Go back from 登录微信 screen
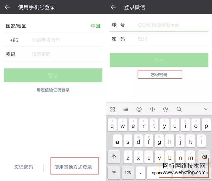This screenshot has width=212, height=181. tap(113, 7)
